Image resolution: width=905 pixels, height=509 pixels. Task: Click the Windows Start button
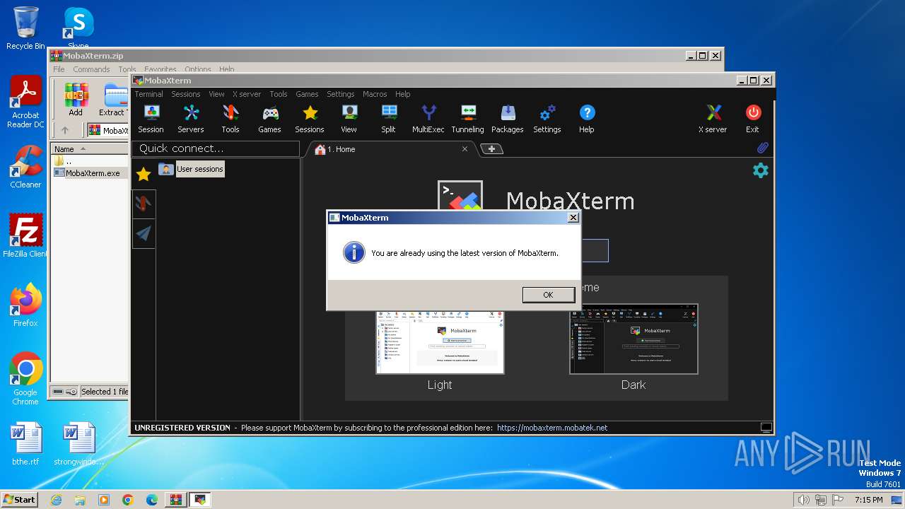pyautogui.click(x=20, y=499)
